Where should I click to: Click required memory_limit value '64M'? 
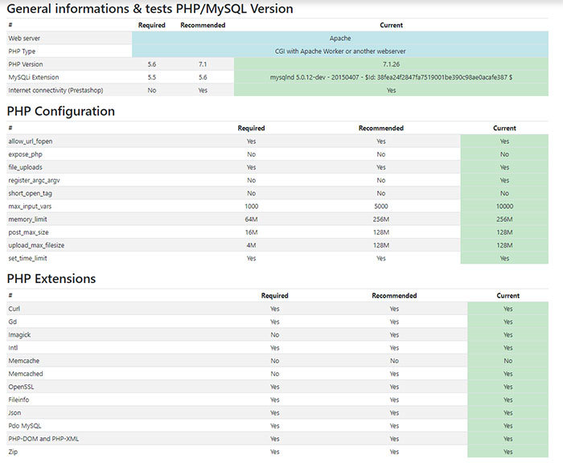[251, 219]
